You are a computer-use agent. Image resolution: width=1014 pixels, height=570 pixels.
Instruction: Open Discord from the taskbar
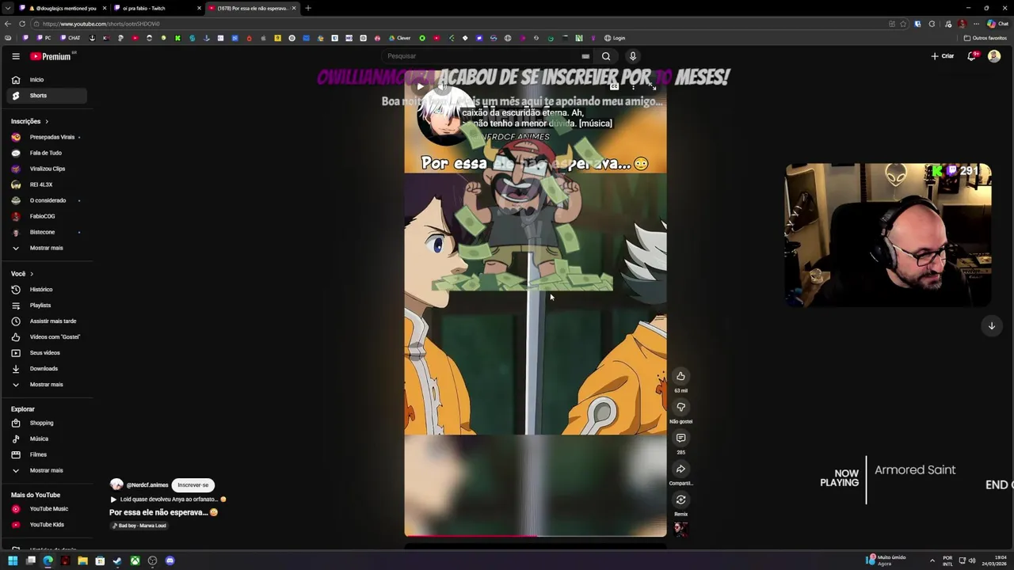[170, 560]
